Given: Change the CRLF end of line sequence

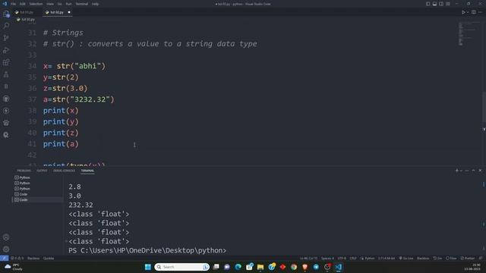Looking at the screenshot, I should pos(353,258).
